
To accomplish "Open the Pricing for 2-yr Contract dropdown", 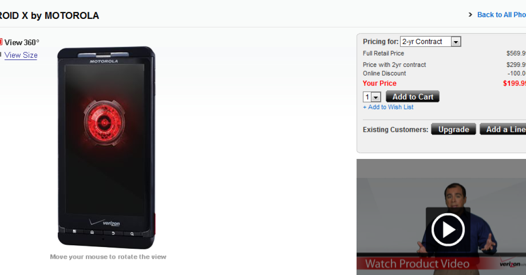I will [430, 42].
